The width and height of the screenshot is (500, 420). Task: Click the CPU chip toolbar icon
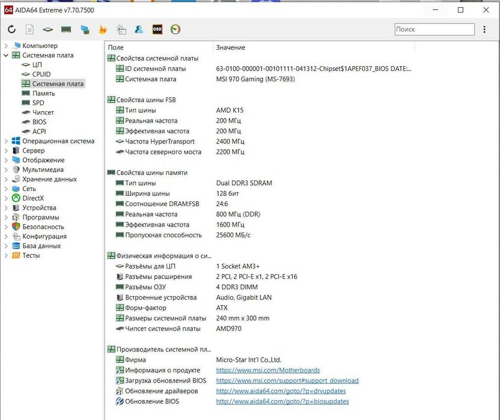tap(48, 29)
